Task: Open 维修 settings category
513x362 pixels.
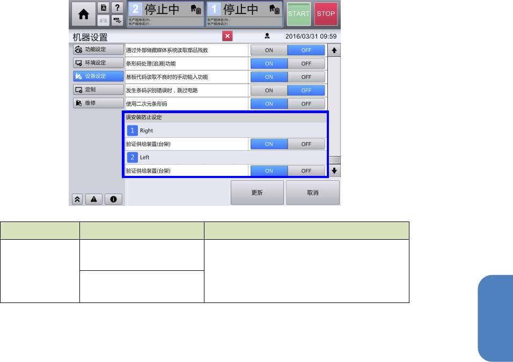Action: point(99,103)
